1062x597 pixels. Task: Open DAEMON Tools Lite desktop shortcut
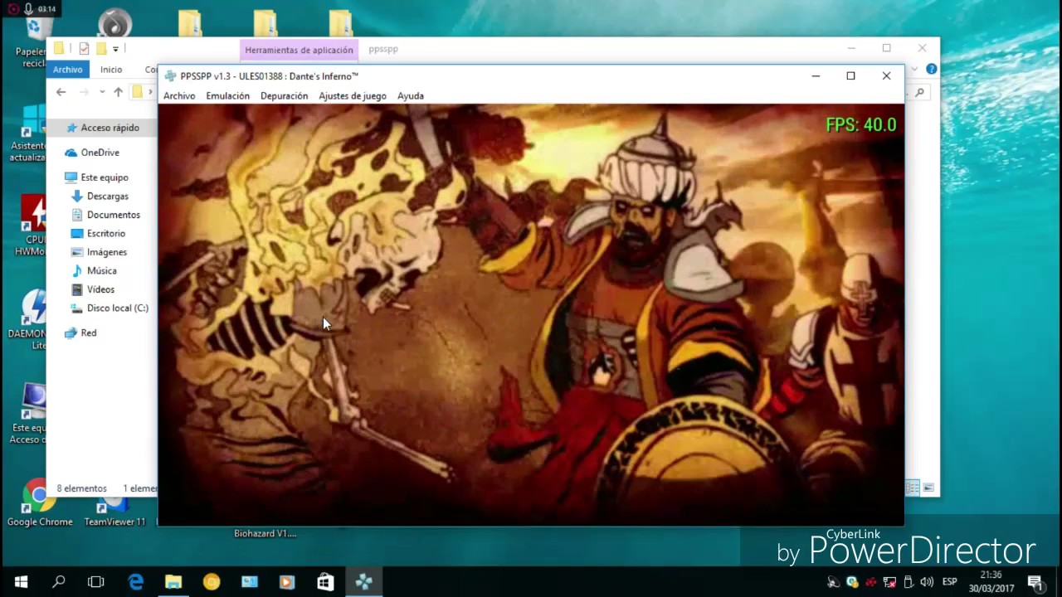31,319
